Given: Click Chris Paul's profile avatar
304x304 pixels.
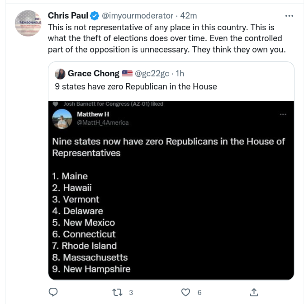Looking at the screenshot, I should 28,23.
